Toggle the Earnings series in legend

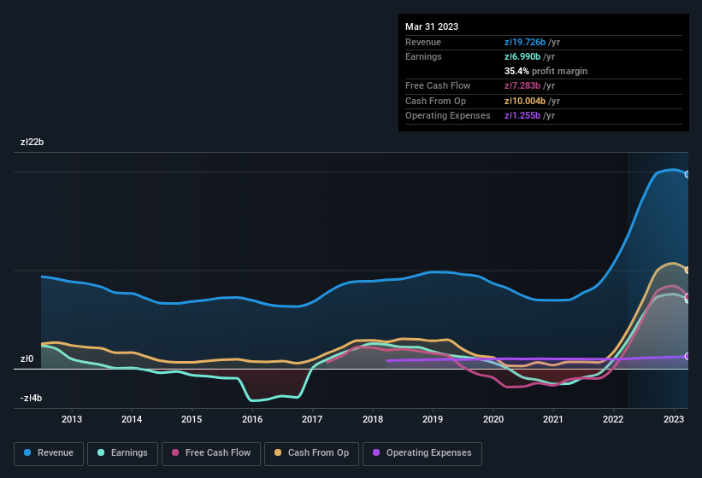122,453
